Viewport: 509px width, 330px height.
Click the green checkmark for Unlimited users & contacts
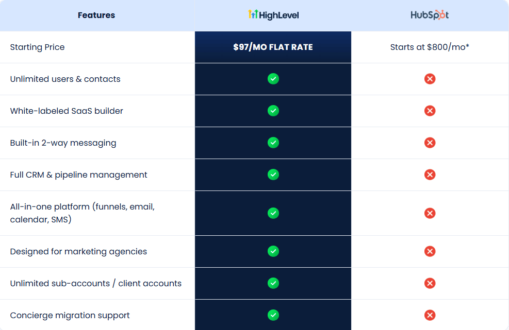click(273, 79)
